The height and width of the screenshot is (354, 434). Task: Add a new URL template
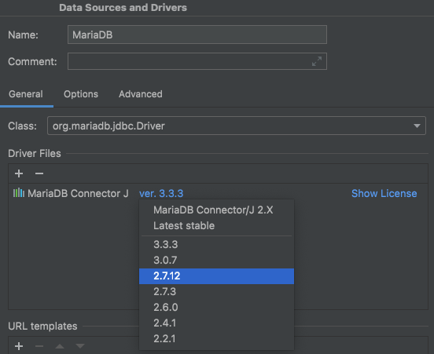point(19,346)
